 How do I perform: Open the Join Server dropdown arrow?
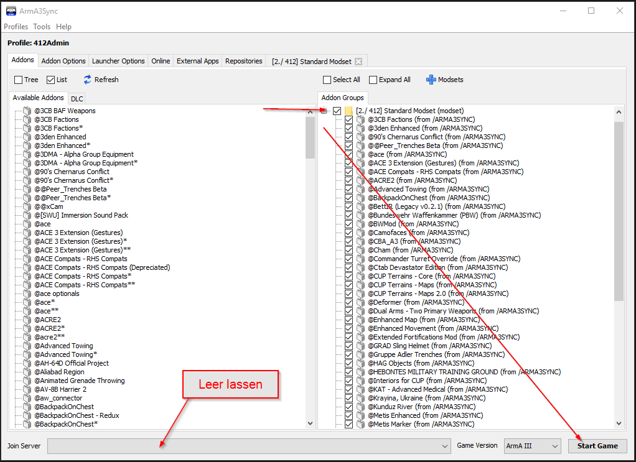click(x=445, y=446)
